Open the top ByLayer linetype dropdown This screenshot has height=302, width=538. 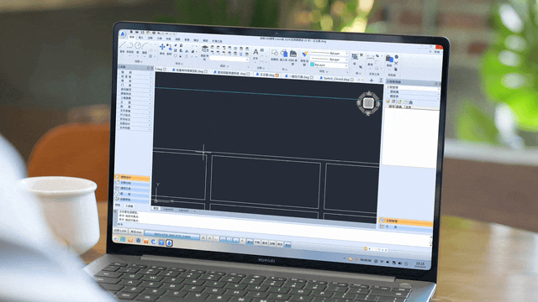tap(329, 54)
